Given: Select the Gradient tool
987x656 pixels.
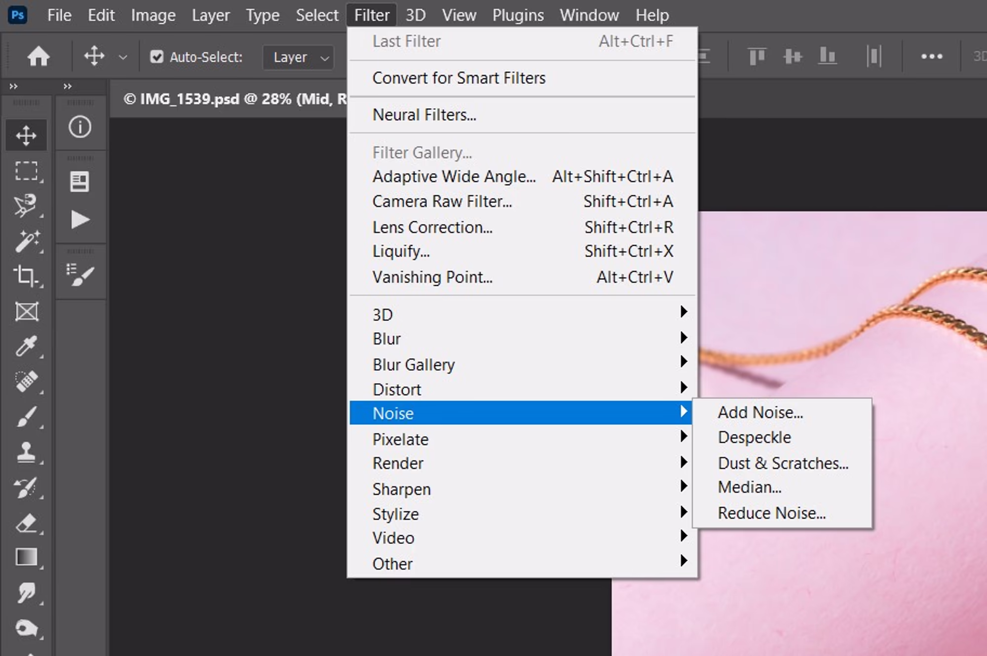Looking at the screenshot, I should 26,557.
